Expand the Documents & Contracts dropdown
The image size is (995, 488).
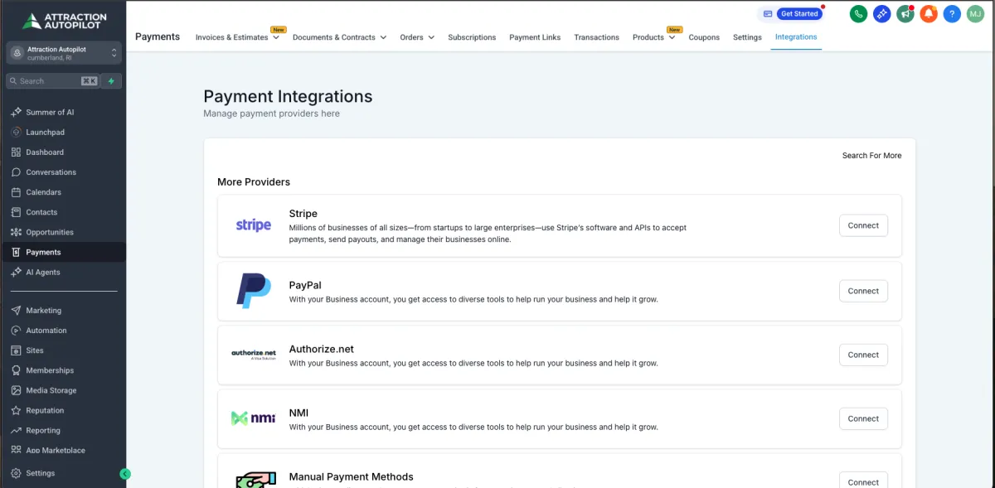point(340,37)
